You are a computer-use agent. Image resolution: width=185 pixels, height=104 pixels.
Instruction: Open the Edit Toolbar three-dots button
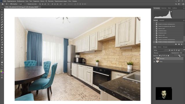[2, 67]
